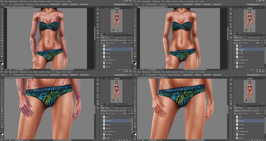This screenshot has height=141, width=266.
Task: Click zoom-in magnifier option, arrow-marked torso window
Action: [x=8, y=4]
